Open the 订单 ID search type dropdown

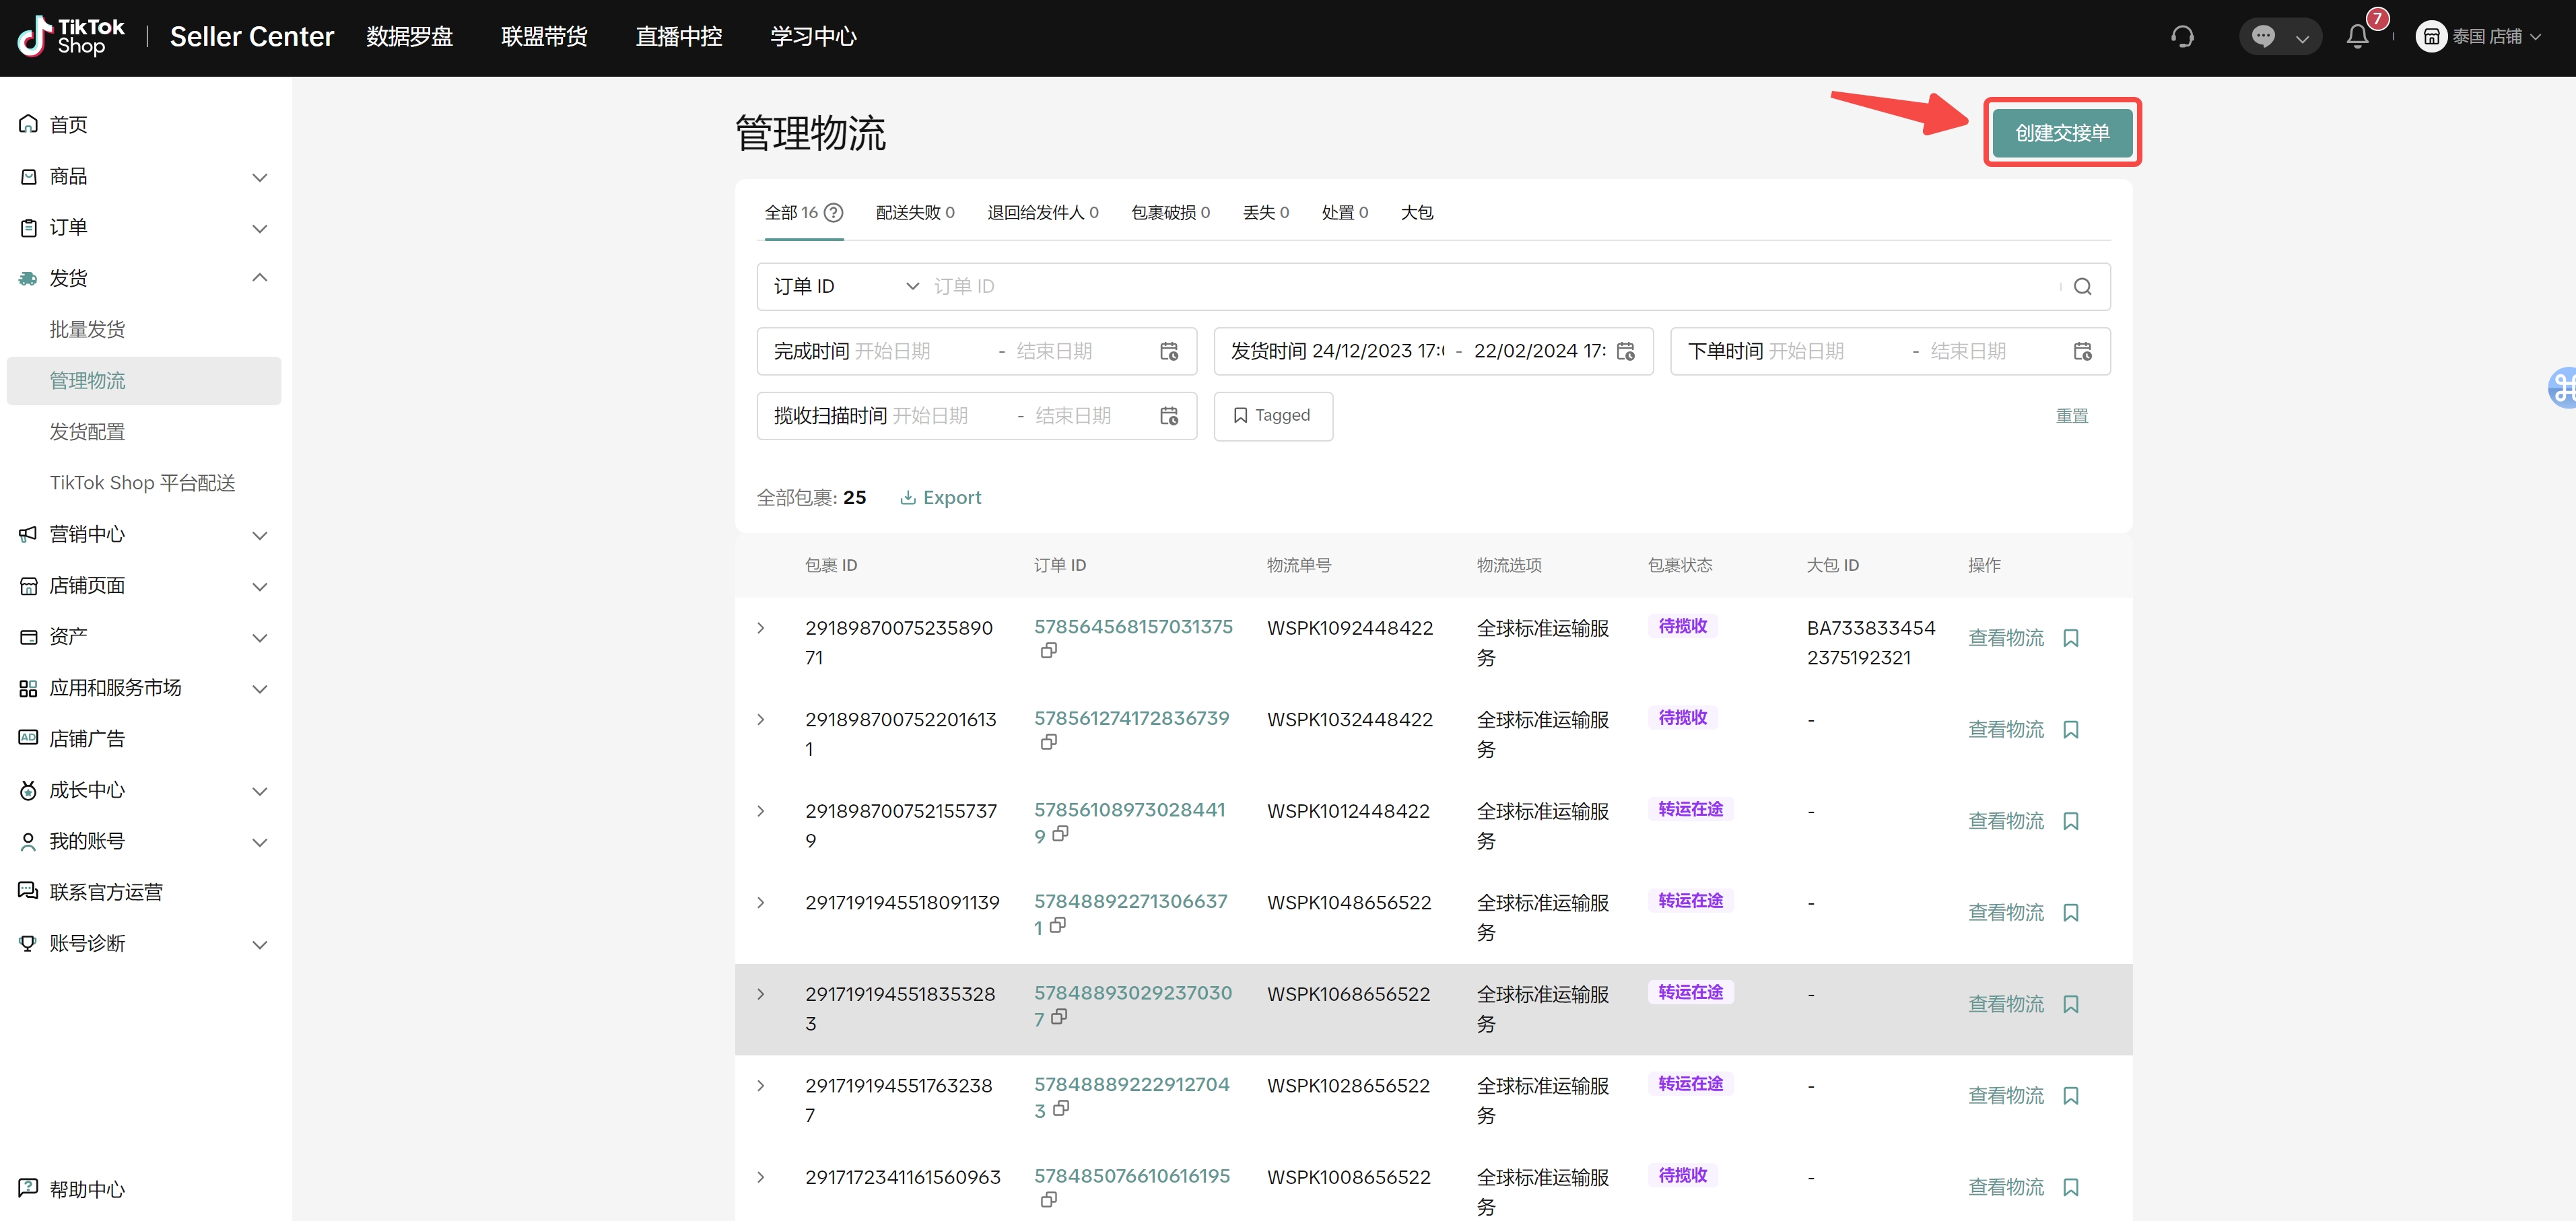click(x=845, y=287)
